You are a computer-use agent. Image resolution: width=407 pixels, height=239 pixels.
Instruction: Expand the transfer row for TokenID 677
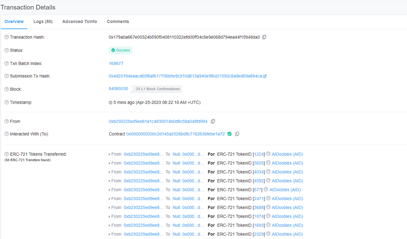[110, 190]
